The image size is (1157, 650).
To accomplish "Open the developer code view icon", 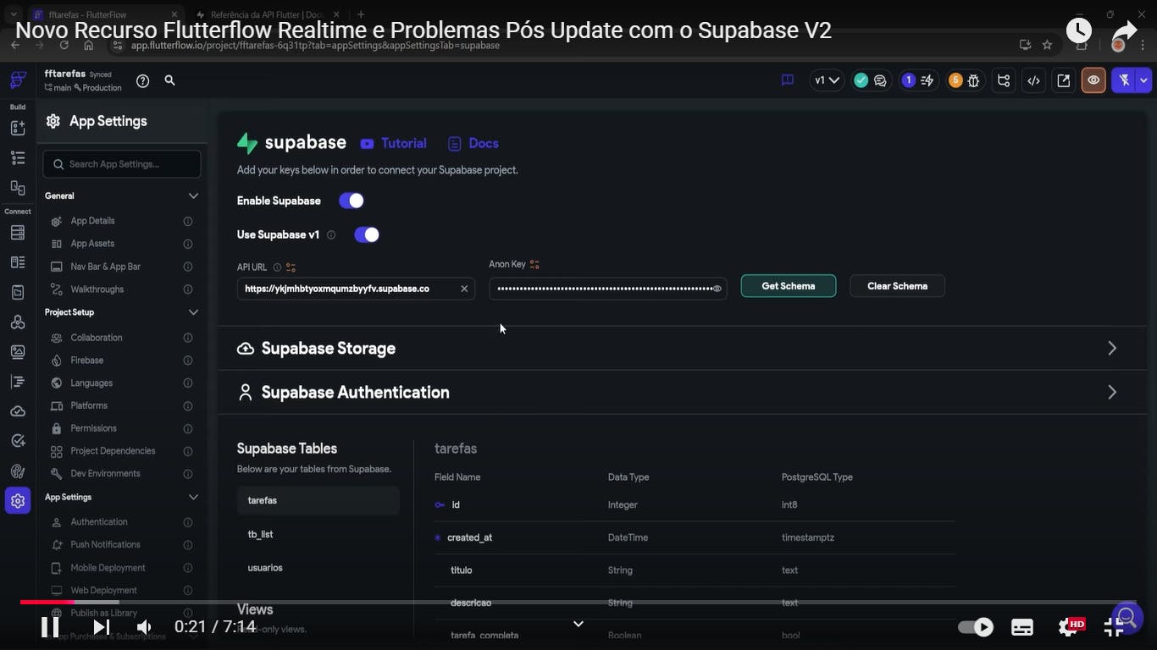I will coord(1033,80).
